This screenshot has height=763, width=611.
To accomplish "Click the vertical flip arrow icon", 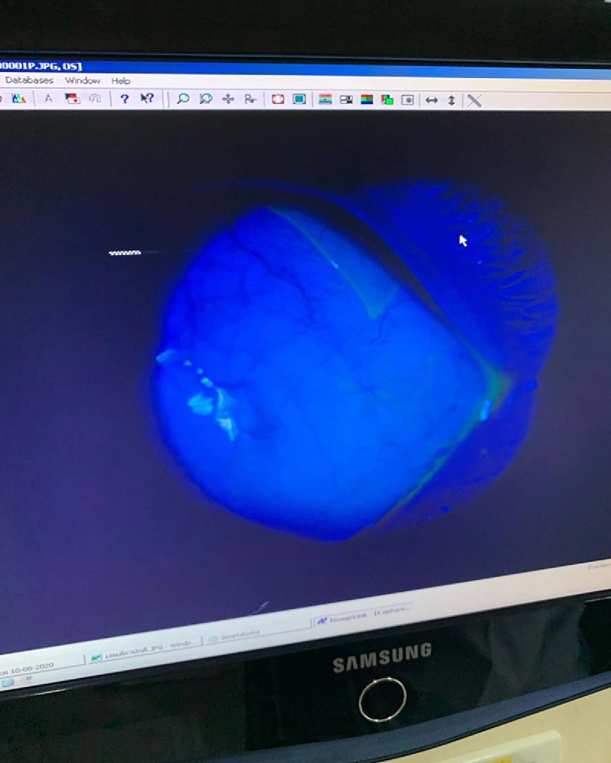I will (451, 100).
